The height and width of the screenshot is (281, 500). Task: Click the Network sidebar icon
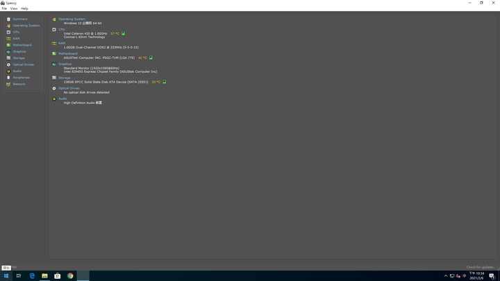[8, 84]
